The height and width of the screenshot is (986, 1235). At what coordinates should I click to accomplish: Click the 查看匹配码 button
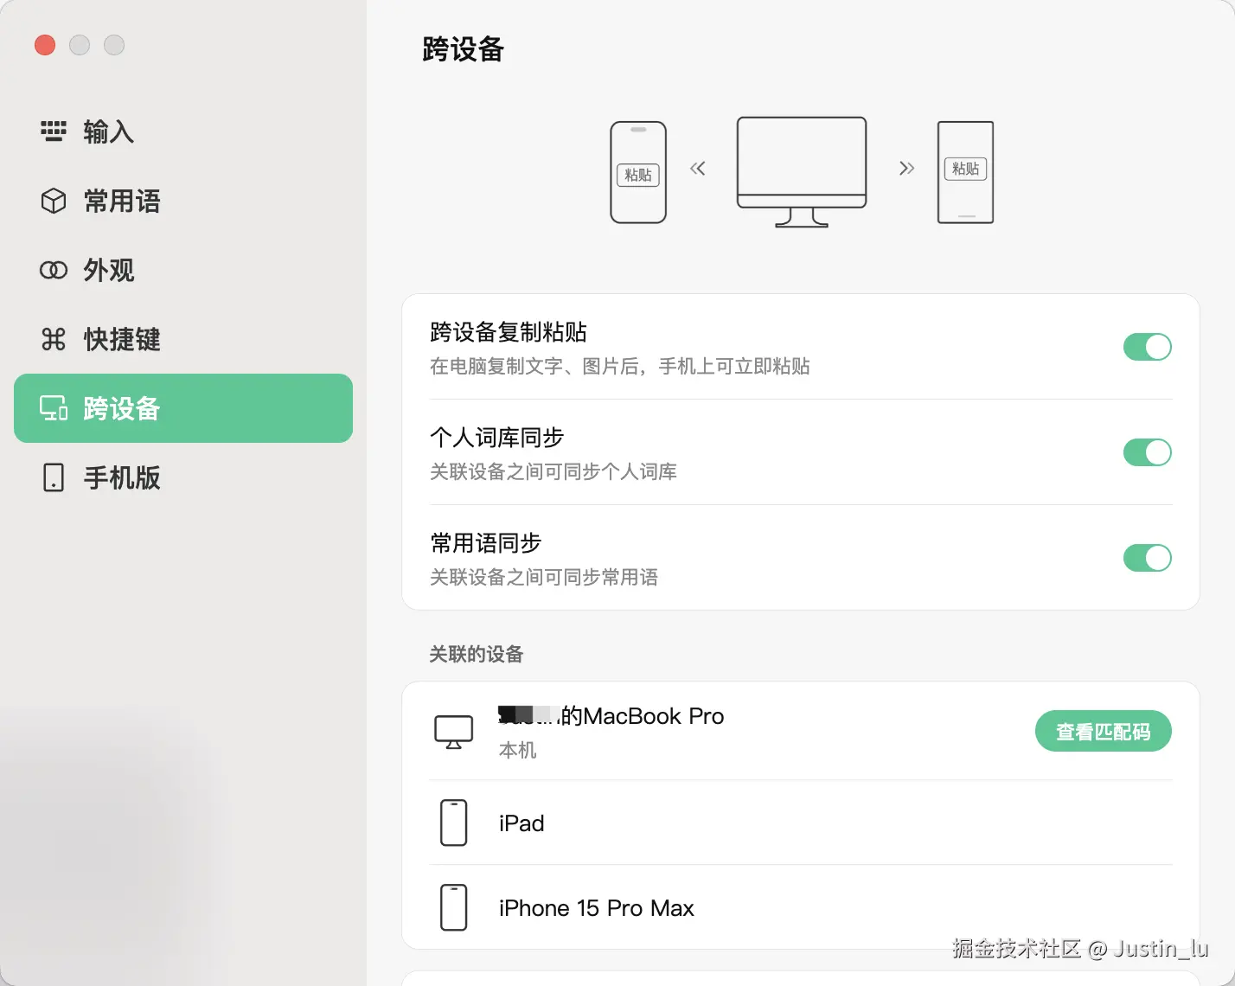pyautogui.click(x=1104, y=732)
